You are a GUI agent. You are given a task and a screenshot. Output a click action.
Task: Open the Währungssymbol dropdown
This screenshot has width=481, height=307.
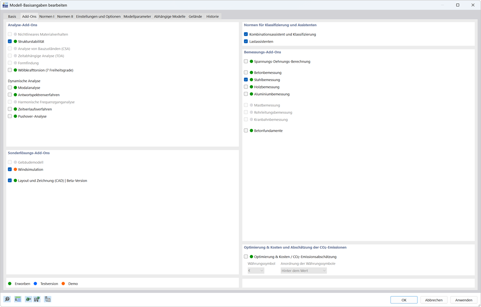pyautogui.click(x=256, y=270)
